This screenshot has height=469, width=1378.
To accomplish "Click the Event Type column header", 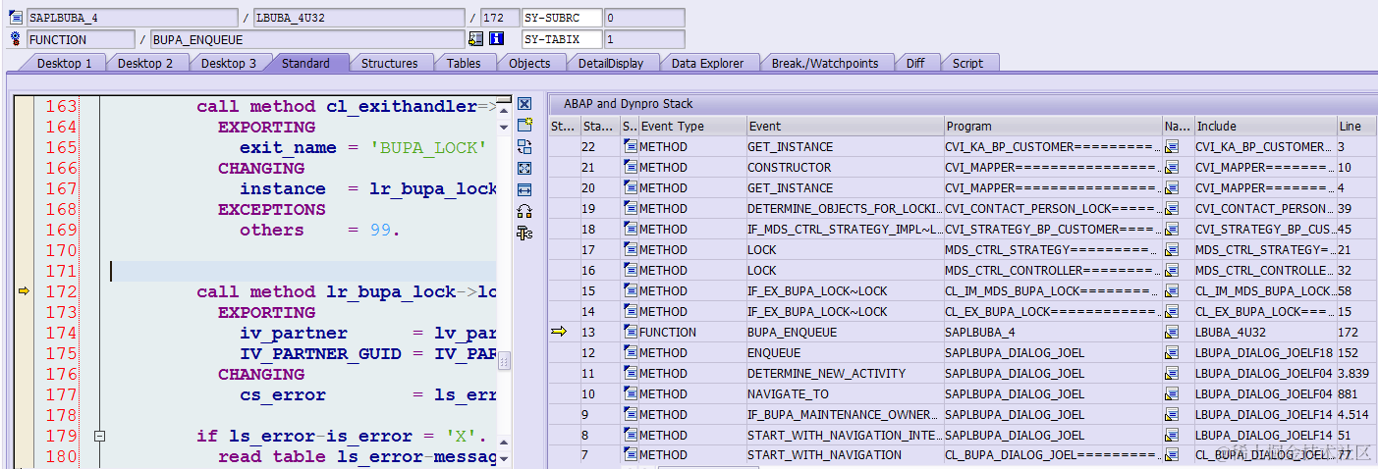I will (x=691, y=126).
